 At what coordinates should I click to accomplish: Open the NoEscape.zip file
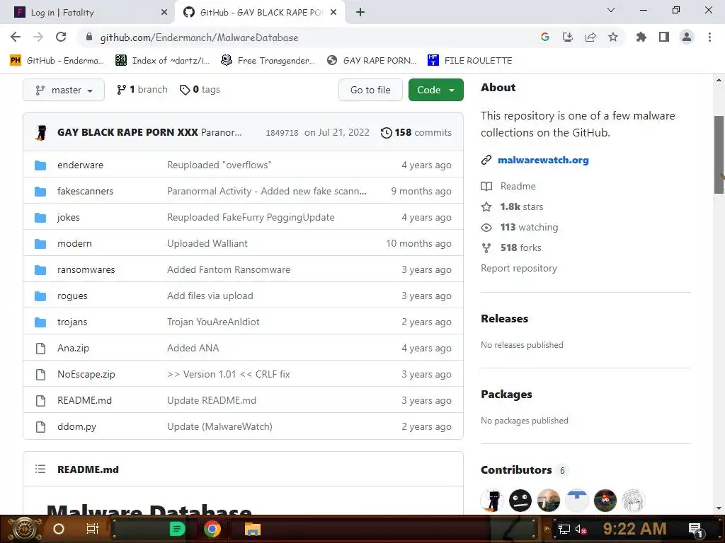click(86, 375)
